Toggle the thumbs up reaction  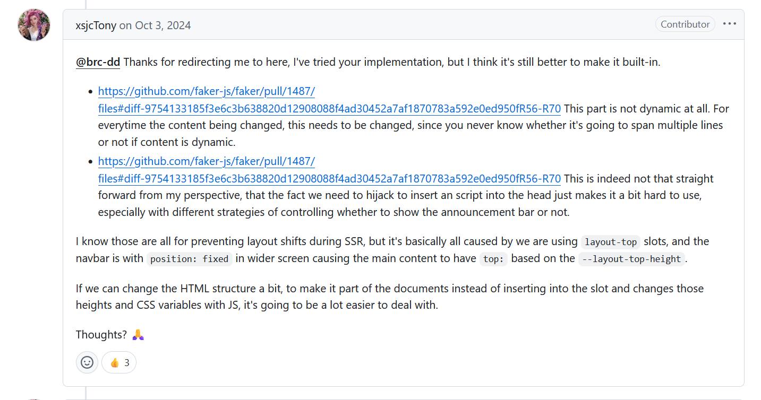(119, 362)
